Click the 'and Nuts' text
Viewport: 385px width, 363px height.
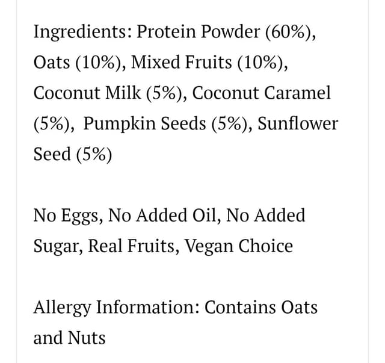pyautogui.click(x=70, y=338)
